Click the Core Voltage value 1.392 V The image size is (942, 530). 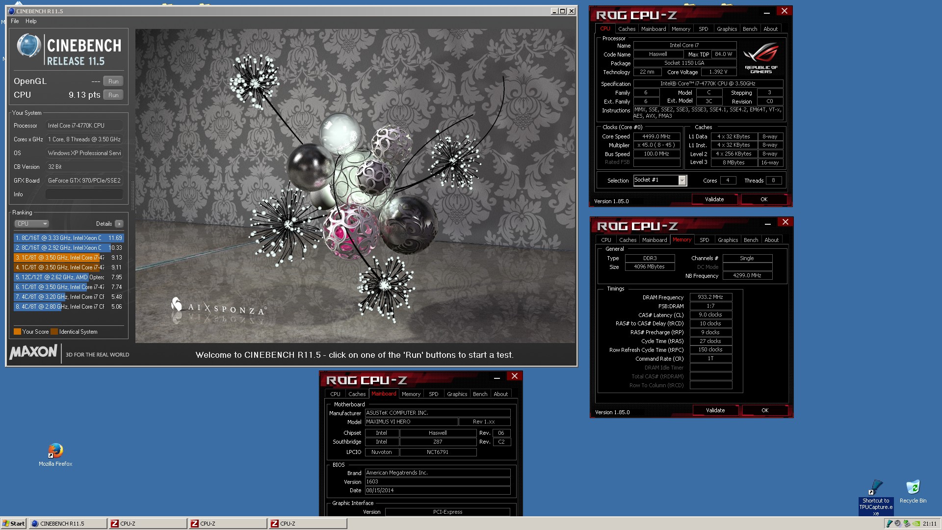[x=718, y=72]
